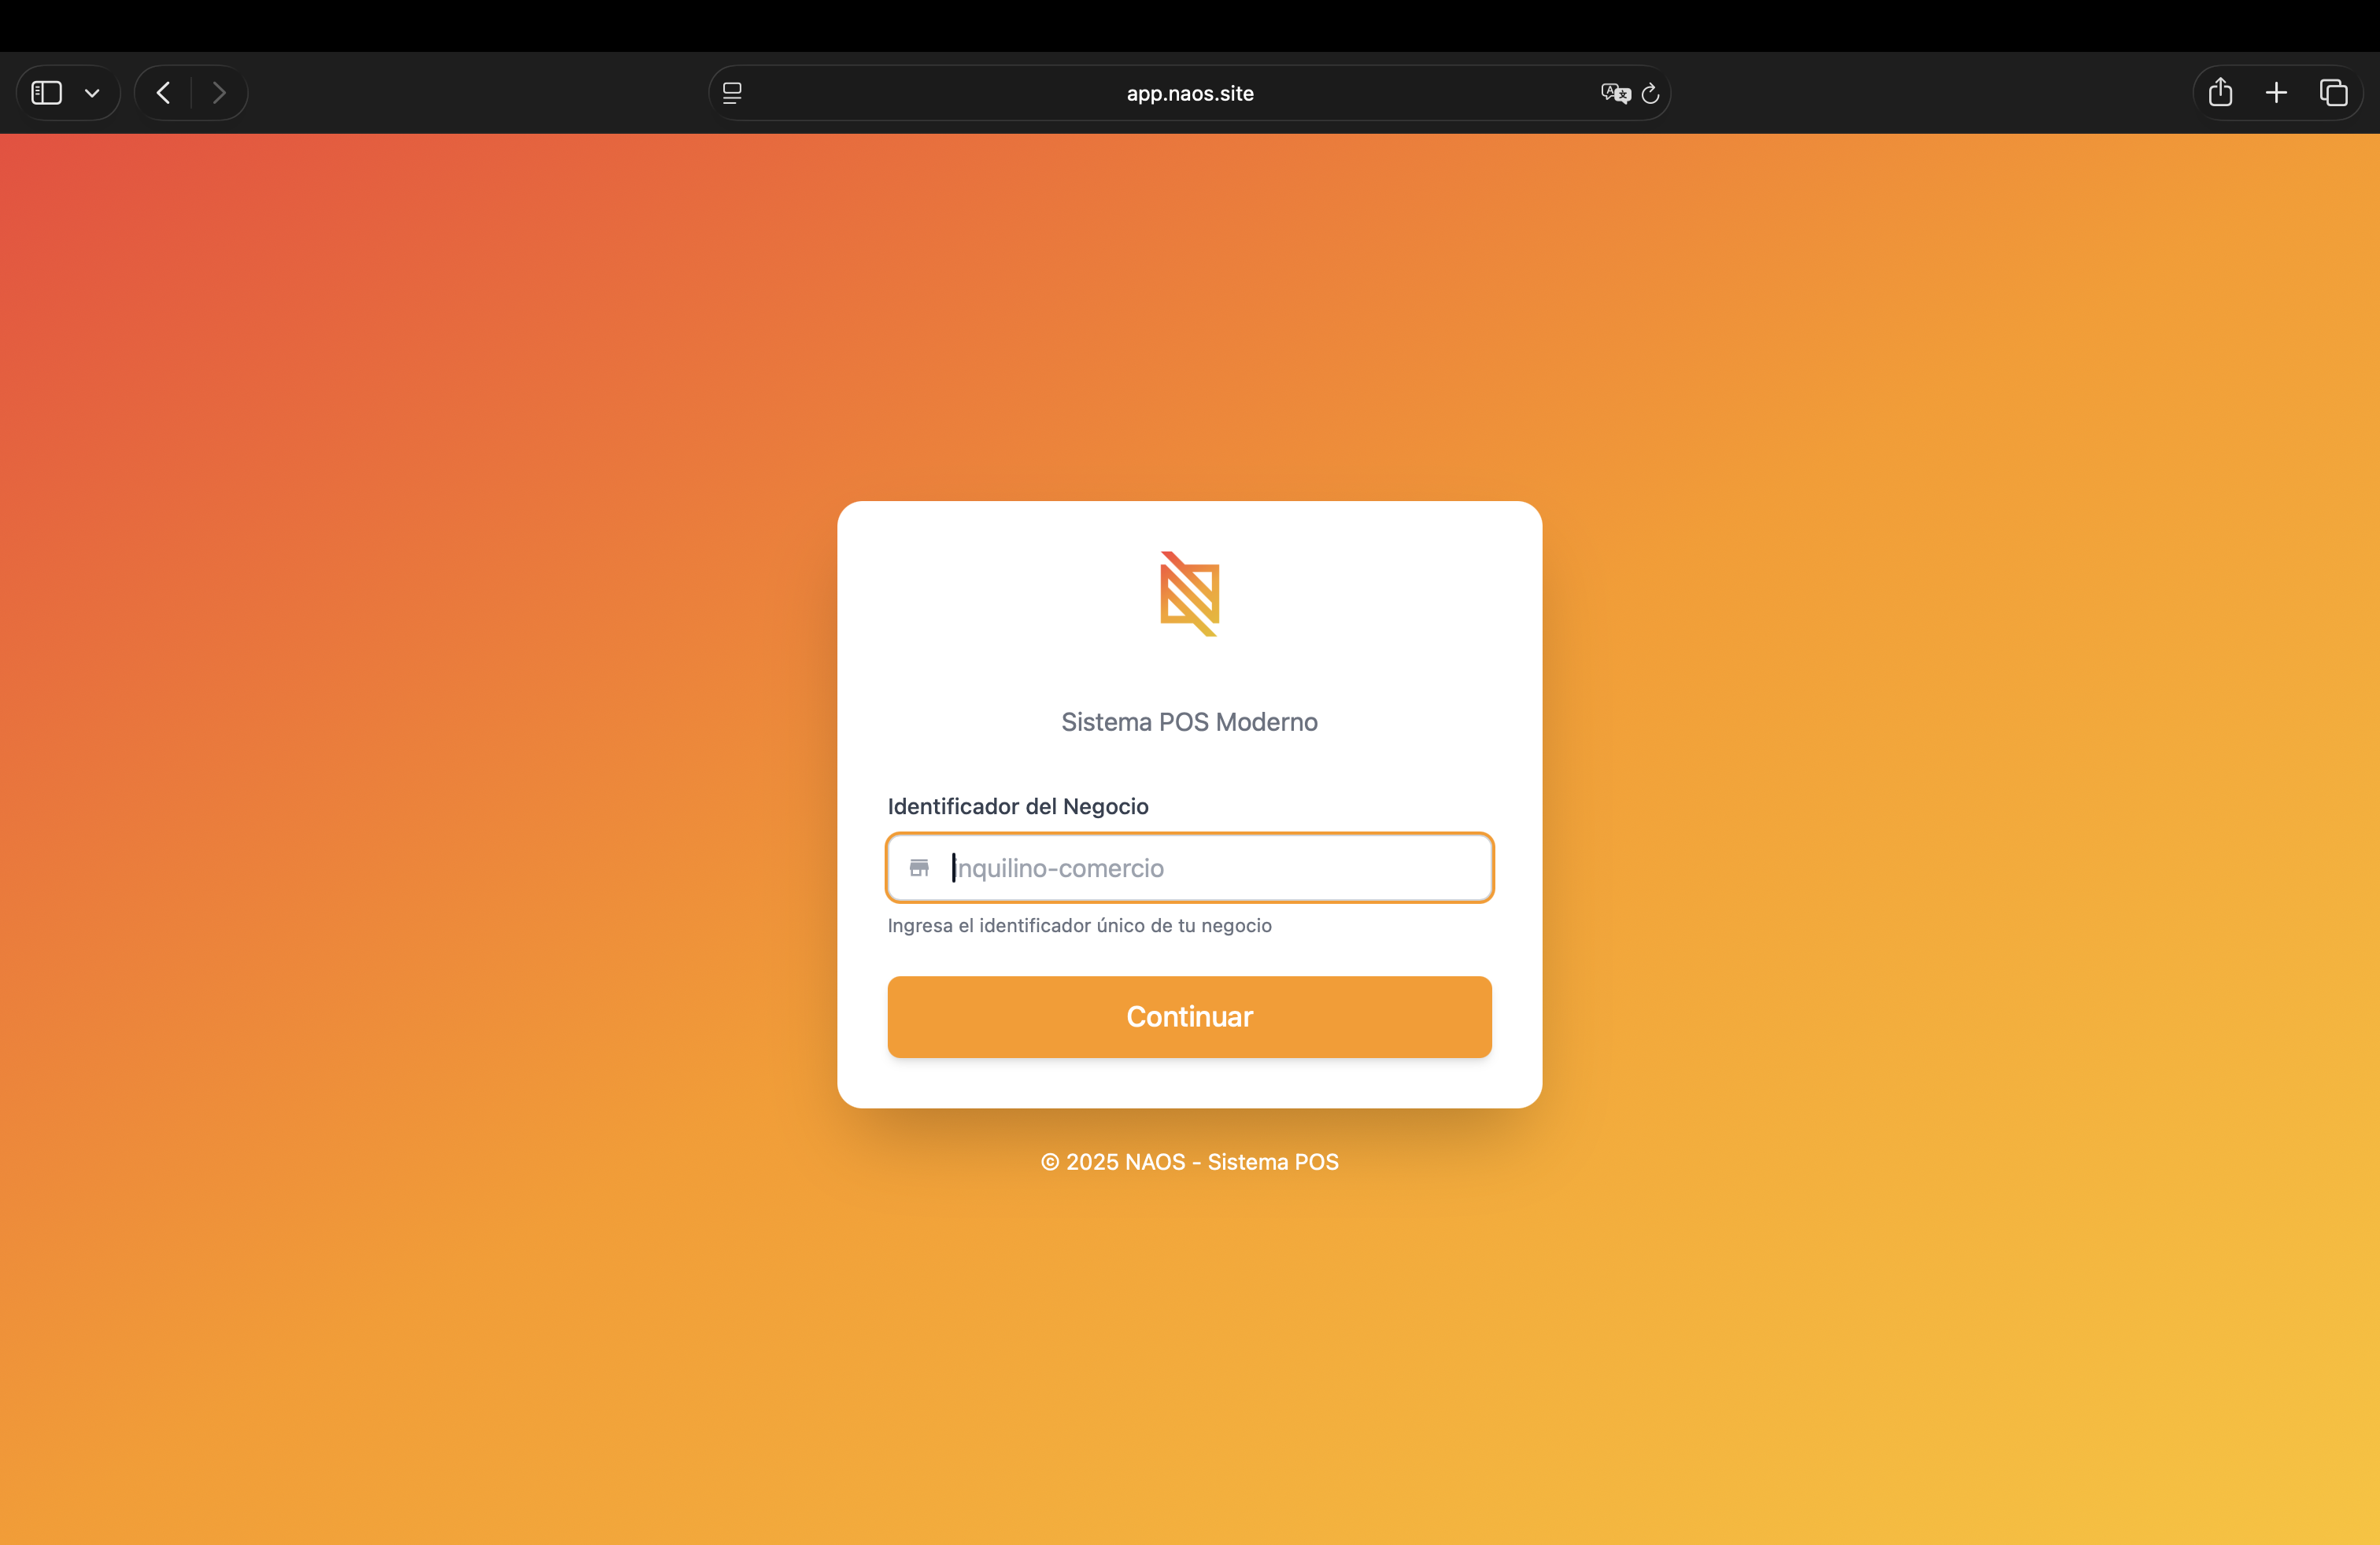The width and height of the screenshot is (2380, 1545).
Task: Click the store icon inside the input
Action: (x=919, y=868)
